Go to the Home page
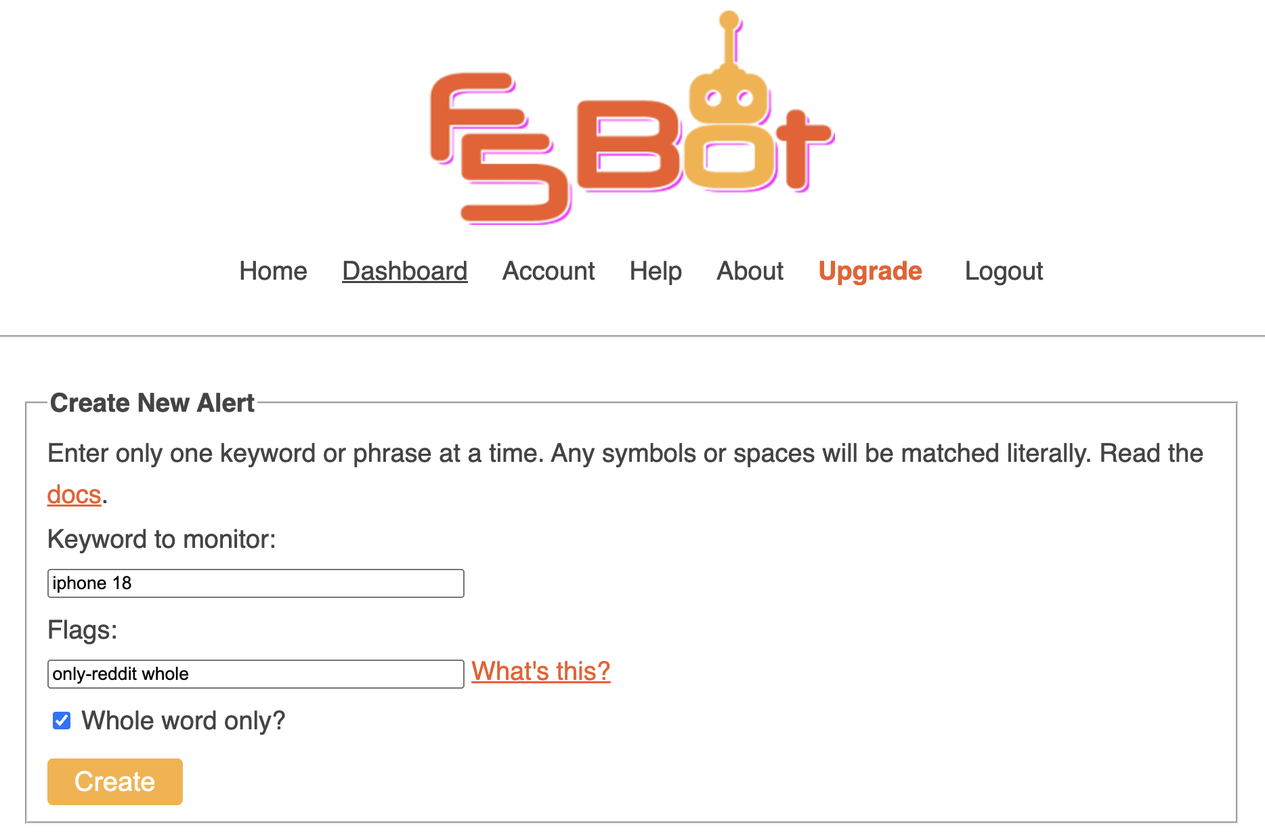 (273, 271)
